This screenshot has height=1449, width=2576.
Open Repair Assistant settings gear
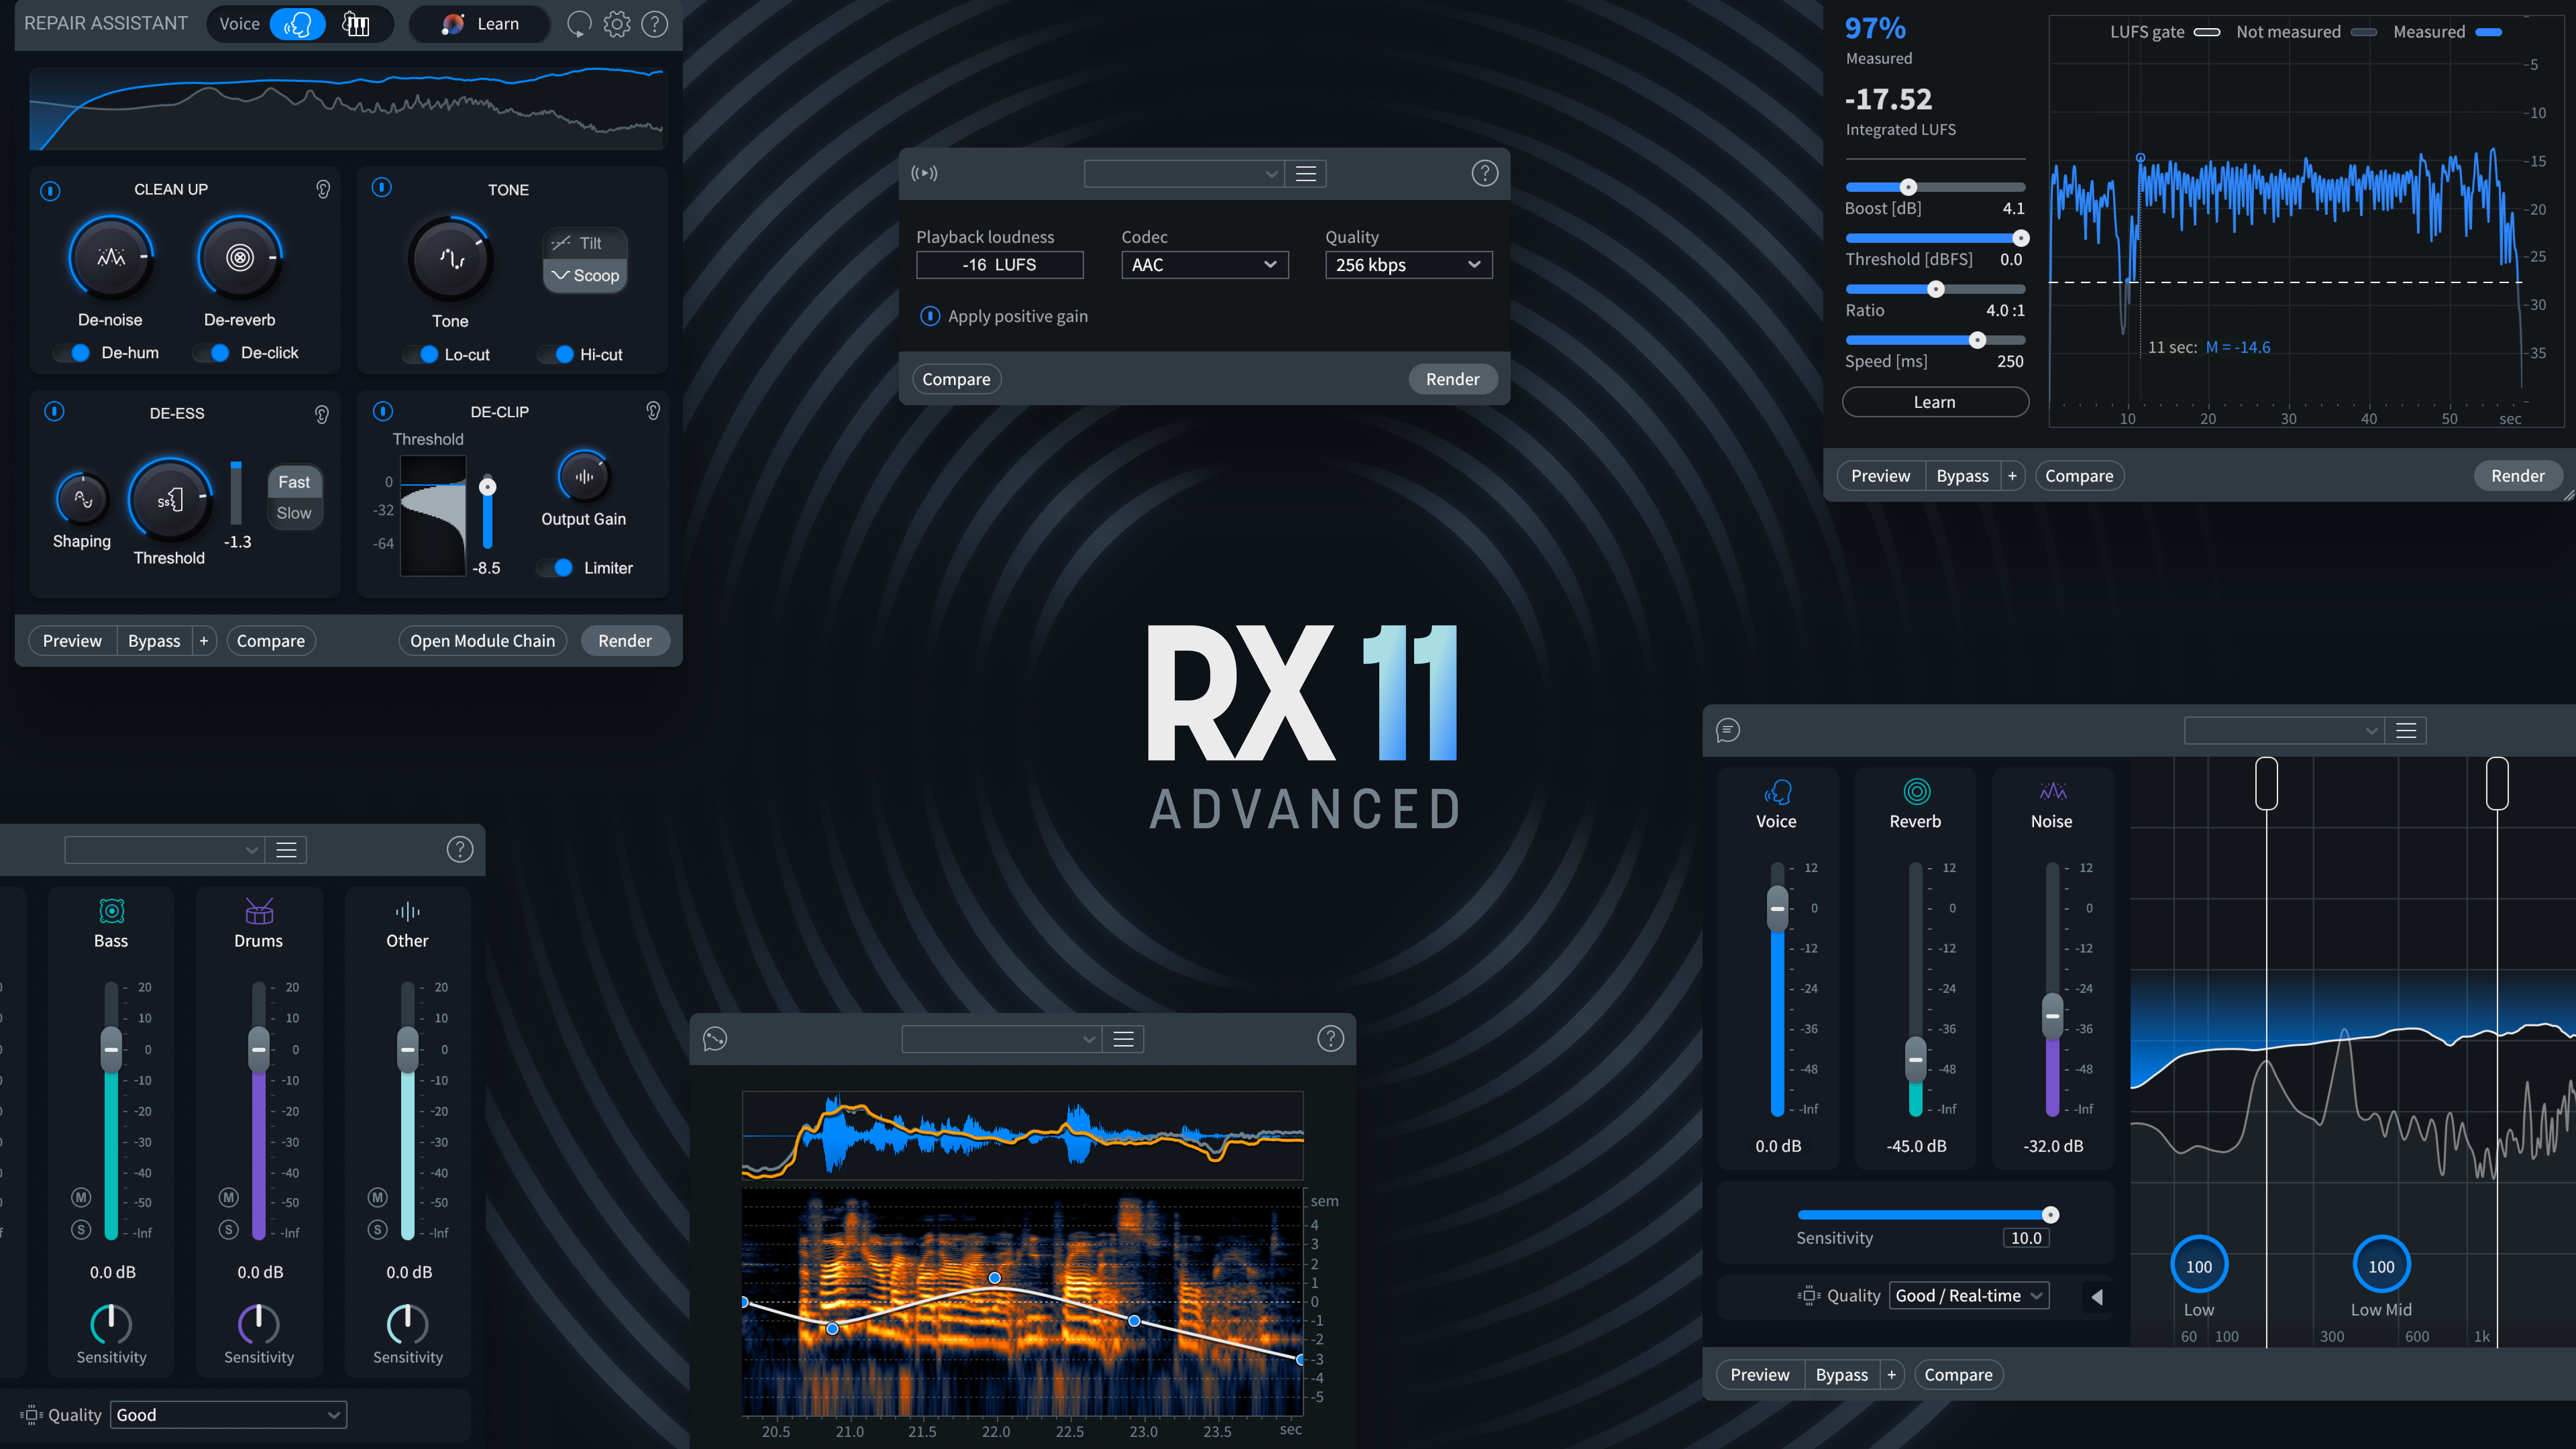click(x=617, y=24)
